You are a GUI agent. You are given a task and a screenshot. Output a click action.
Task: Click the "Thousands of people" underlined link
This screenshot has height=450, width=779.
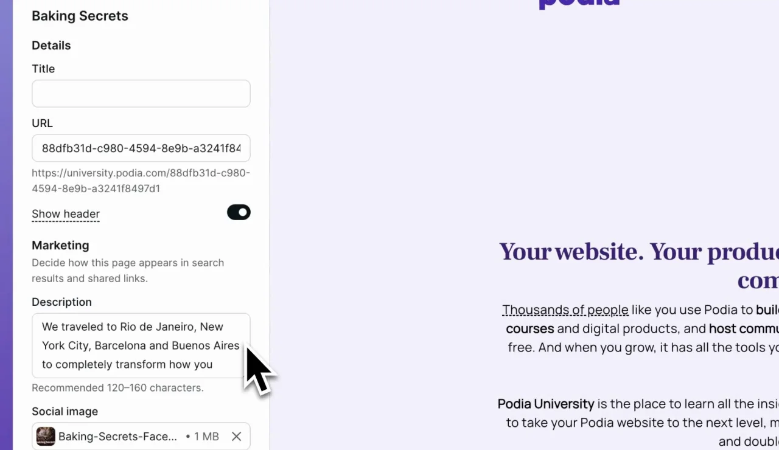pos(565,310)
